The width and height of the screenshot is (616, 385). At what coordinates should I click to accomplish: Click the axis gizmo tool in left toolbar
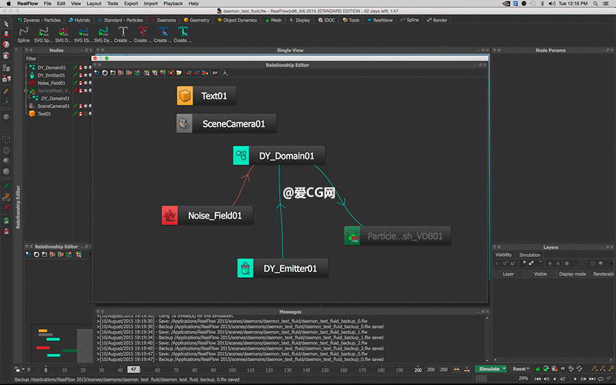[x=6, y=102]
